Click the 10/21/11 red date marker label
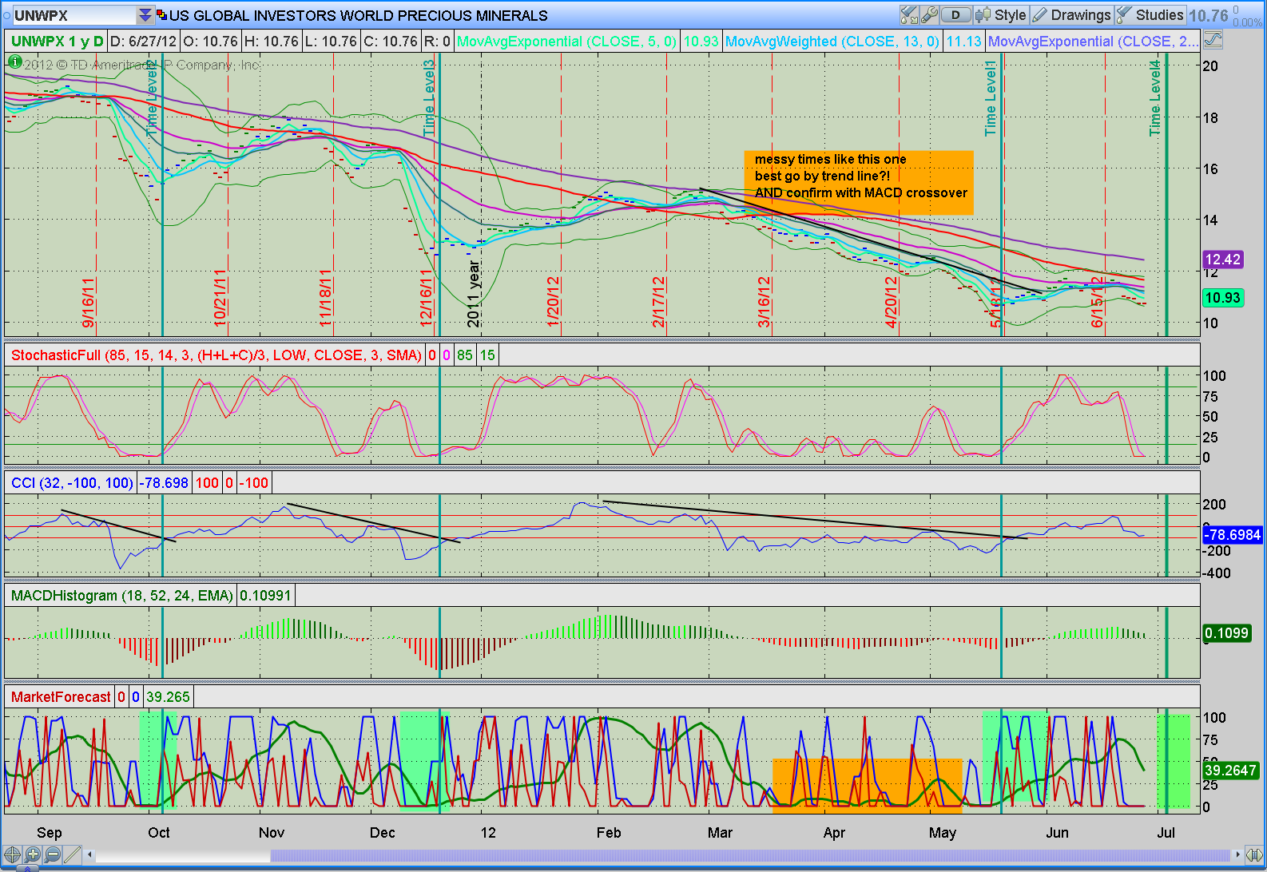This screenshot has width=1267, height=872. click(220, 298)
